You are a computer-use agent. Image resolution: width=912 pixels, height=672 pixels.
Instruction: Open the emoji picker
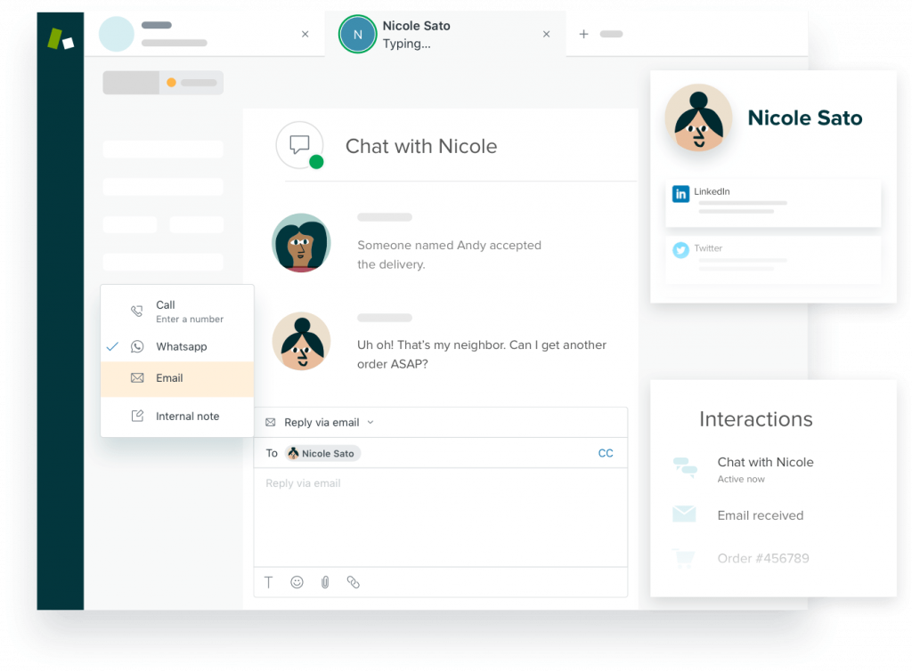coord(297,582)
